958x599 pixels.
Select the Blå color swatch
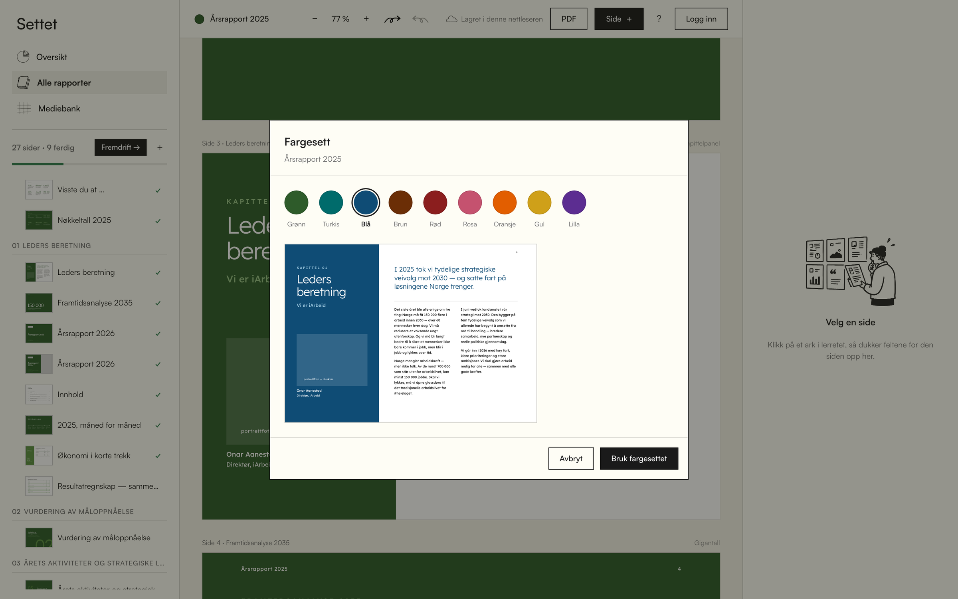[x=366, y=202]
